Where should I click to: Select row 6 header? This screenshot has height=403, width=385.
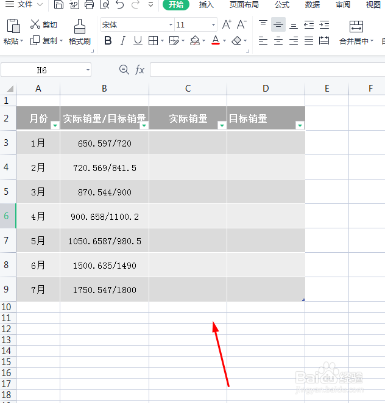tap(8, 216)
